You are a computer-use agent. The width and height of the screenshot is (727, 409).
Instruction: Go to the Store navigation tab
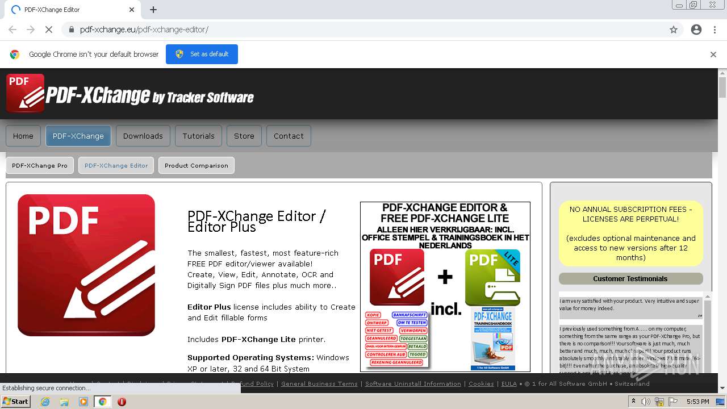[244, 136]
